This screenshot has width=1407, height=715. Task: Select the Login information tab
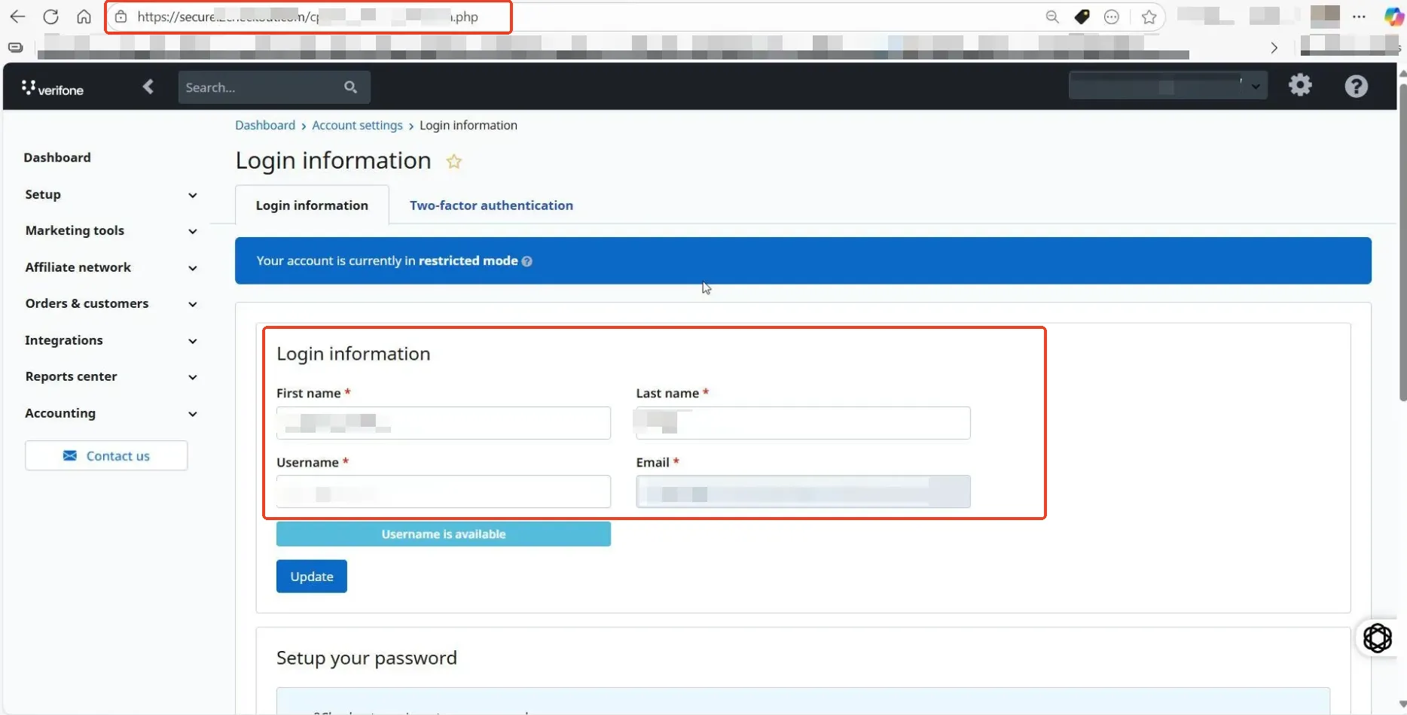(x=312, y=205)
